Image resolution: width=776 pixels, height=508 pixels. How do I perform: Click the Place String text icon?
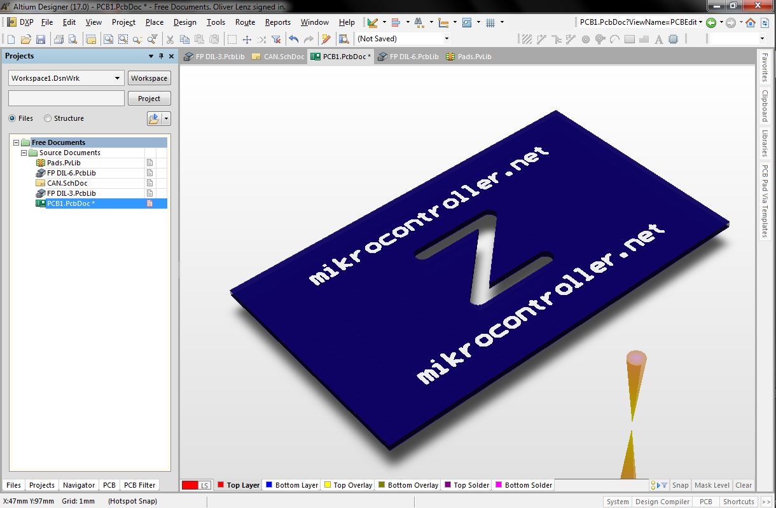658,39
